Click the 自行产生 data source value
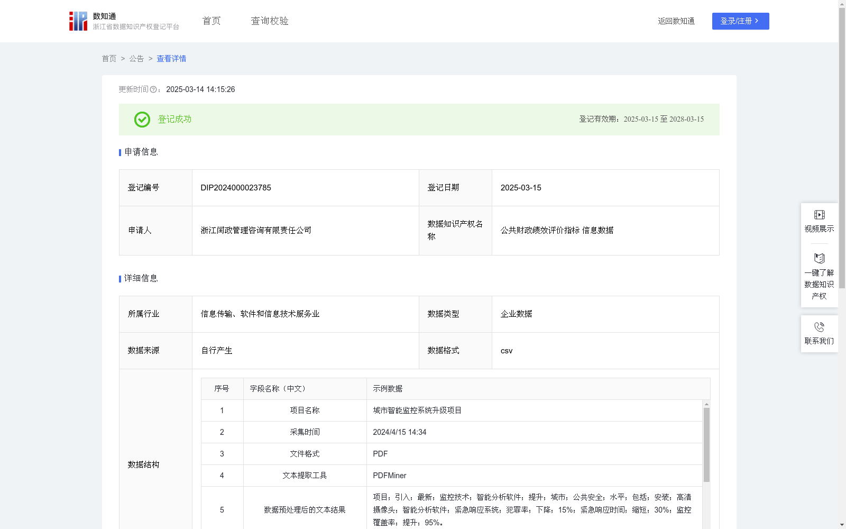The image size is (846, 529). 217,351
